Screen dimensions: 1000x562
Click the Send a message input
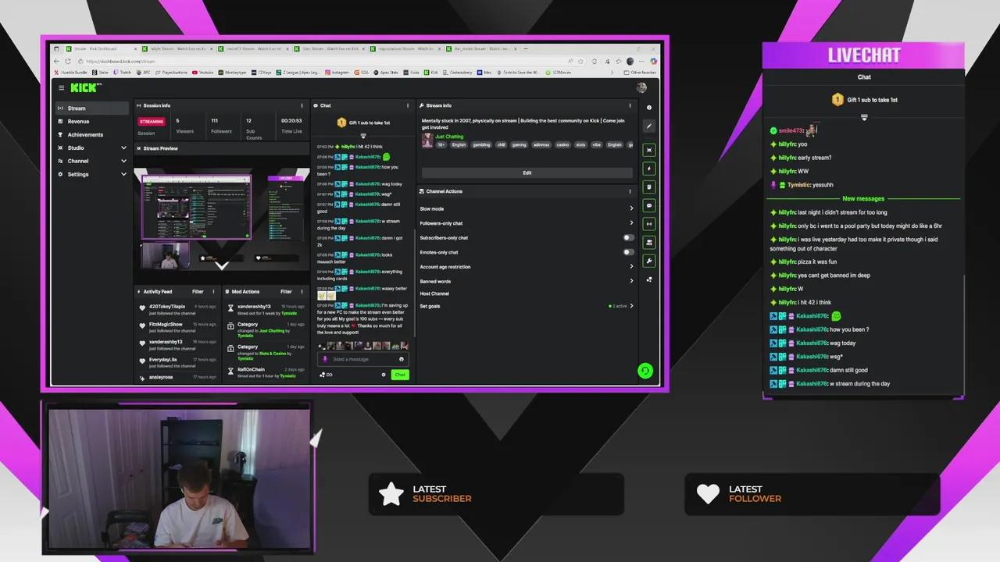coord(362,359)
